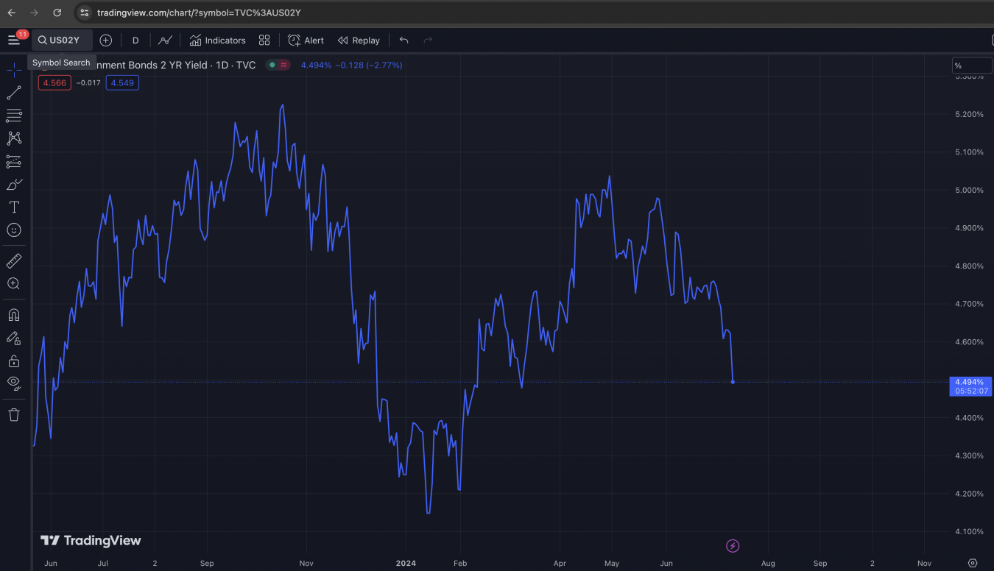Open chart settings gear at bottom right

click(x=973, y=563)
